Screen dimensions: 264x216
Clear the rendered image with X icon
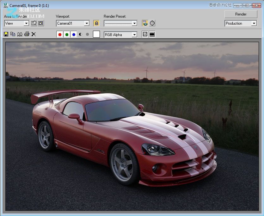tap(34, 34)
